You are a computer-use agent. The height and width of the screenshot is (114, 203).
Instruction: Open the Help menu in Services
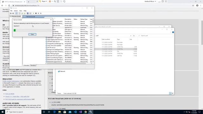pos(25,11)
